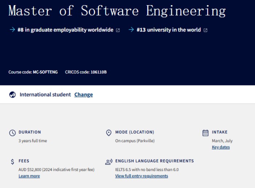Click the globe icon beside International student
The width and height of the screenshot is (255, 188).
click(x=12, y=95)
